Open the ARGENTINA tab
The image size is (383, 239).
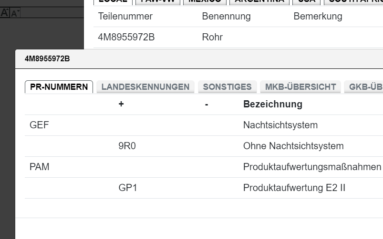coord(259,1)
